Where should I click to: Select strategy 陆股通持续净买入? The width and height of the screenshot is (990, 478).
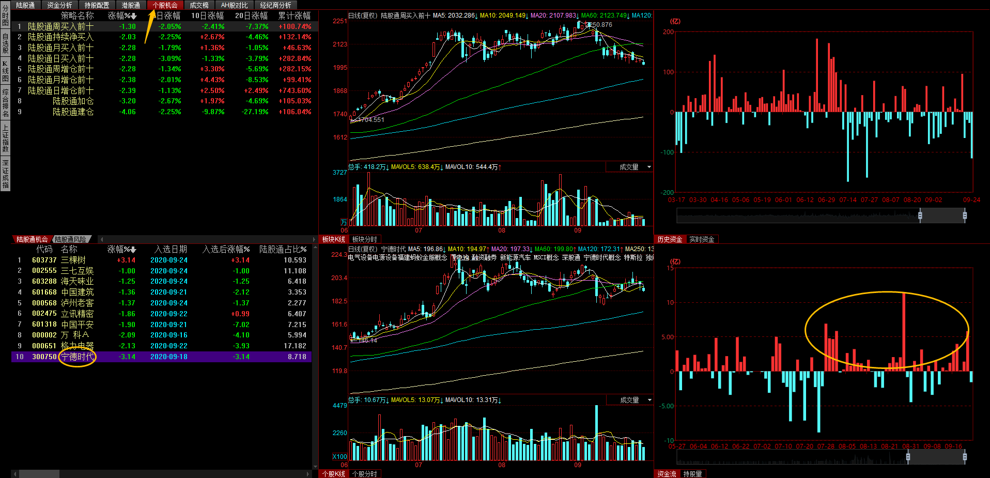(60, 37)
